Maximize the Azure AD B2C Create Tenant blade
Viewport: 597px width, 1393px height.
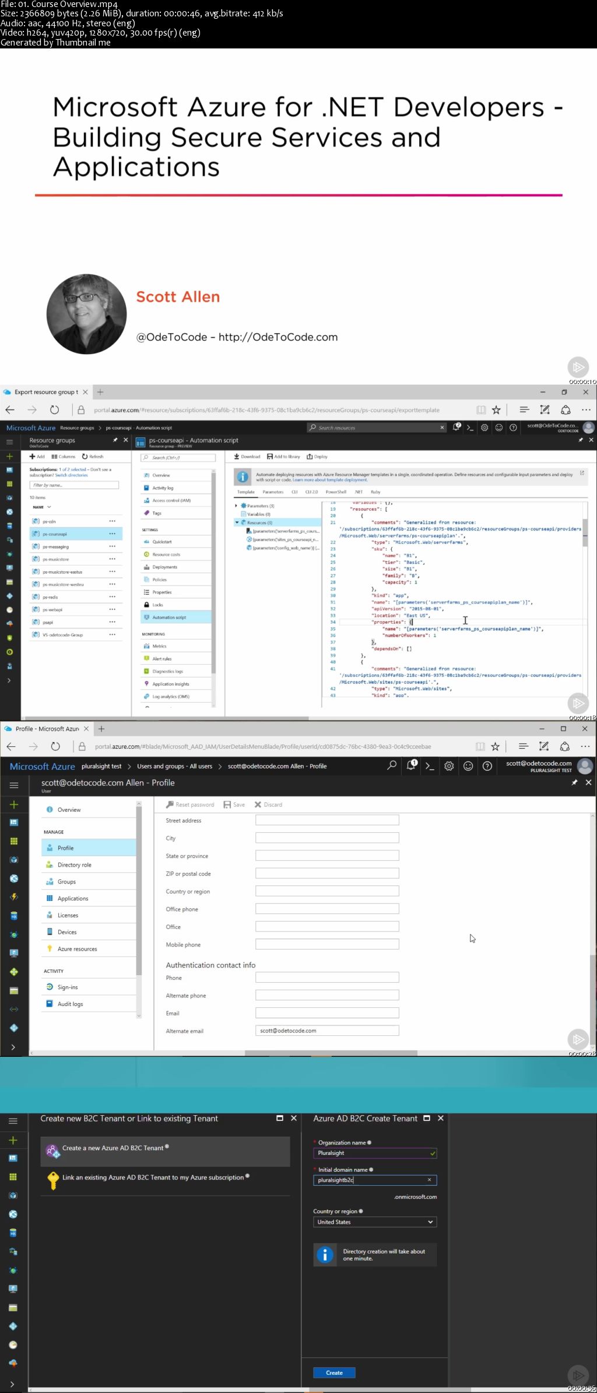[x=427, y=1118]
